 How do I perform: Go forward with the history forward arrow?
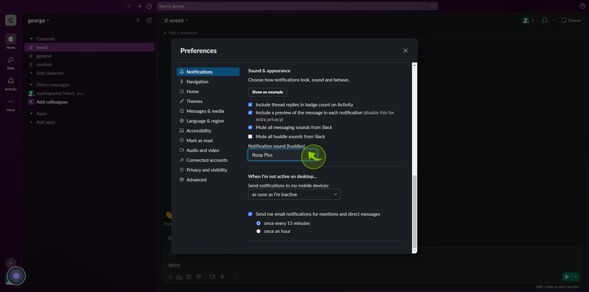139,6
